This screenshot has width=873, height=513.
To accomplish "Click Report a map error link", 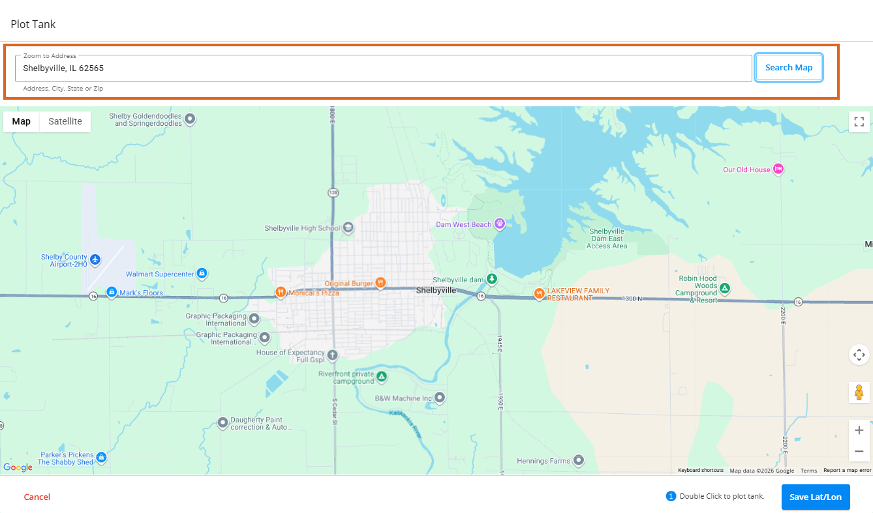I will pyautogui.click(x=848, y=471).
